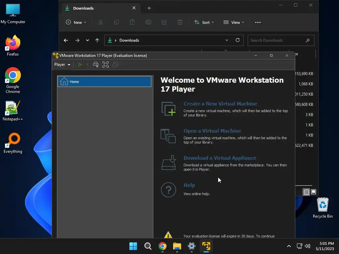Enter full screen mode icon in VMware
Image resolution: width=339 pixels, height=254 pixels.
point(106,64)
